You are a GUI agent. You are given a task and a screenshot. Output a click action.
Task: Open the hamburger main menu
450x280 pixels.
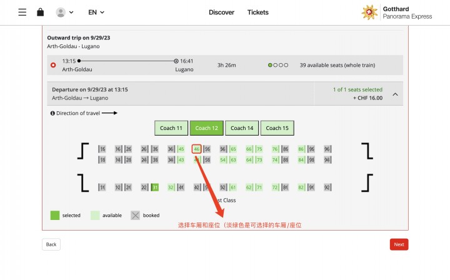(22, 12)
